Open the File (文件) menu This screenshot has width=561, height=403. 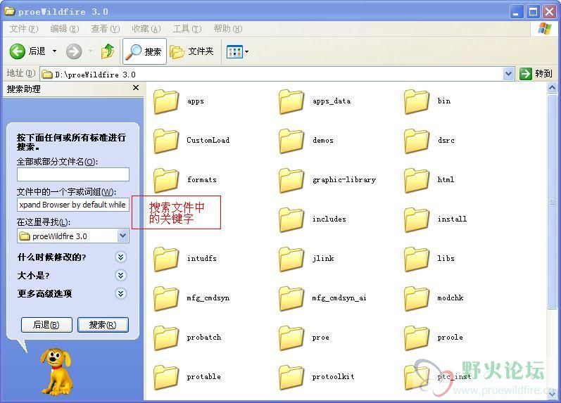[24, 29]
